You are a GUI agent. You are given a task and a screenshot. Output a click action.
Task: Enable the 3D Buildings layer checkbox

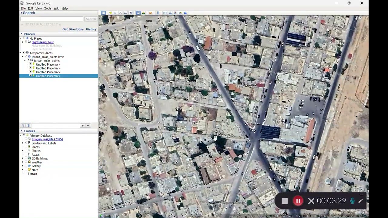26,158
